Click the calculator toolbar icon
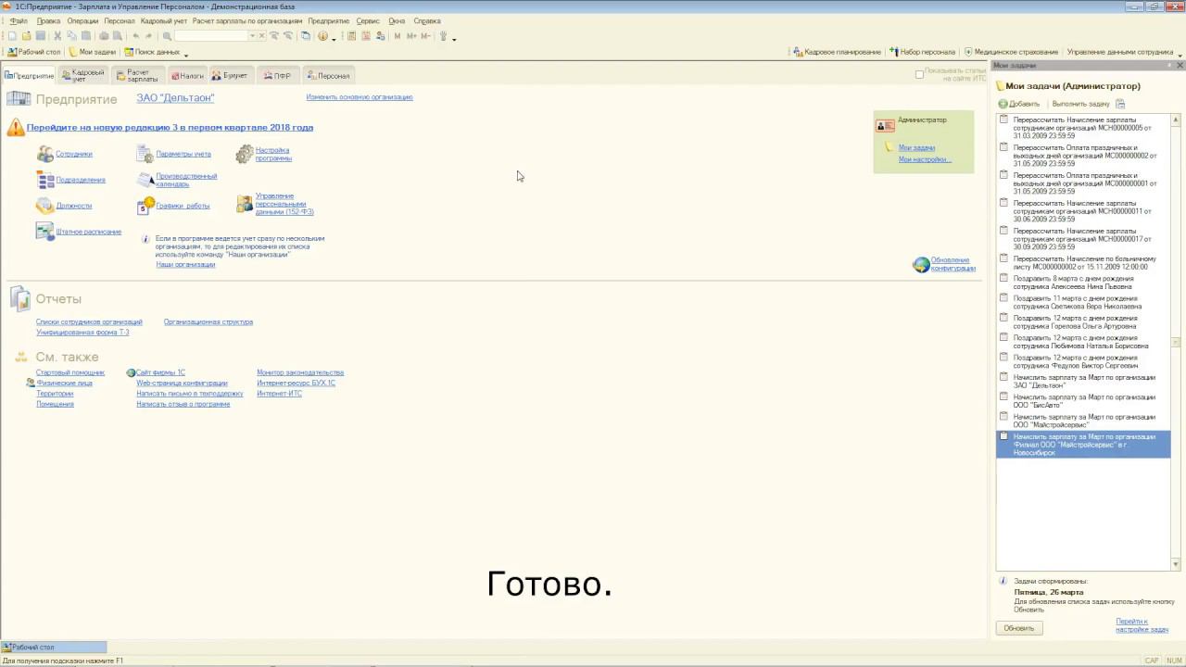This screenshot has height=667, width=1186. click(x=351, y=36)
